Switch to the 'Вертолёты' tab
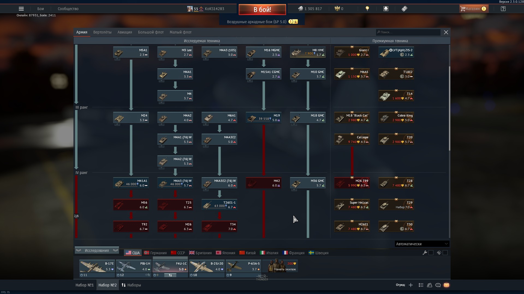 102,32
